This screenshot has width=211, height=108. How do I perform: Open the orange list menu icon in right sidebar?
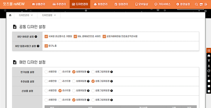pos(209,50)
